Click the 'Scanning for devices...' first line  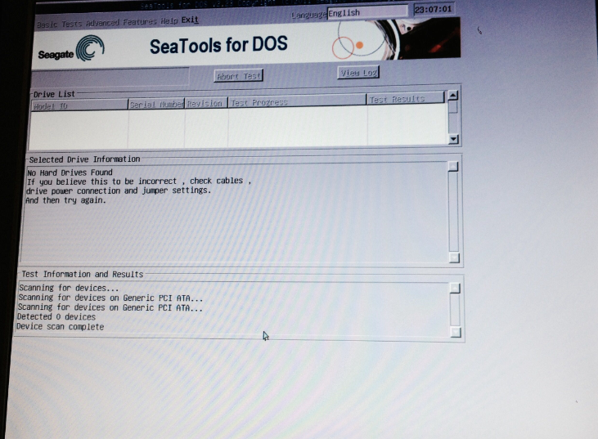(69, 288)
